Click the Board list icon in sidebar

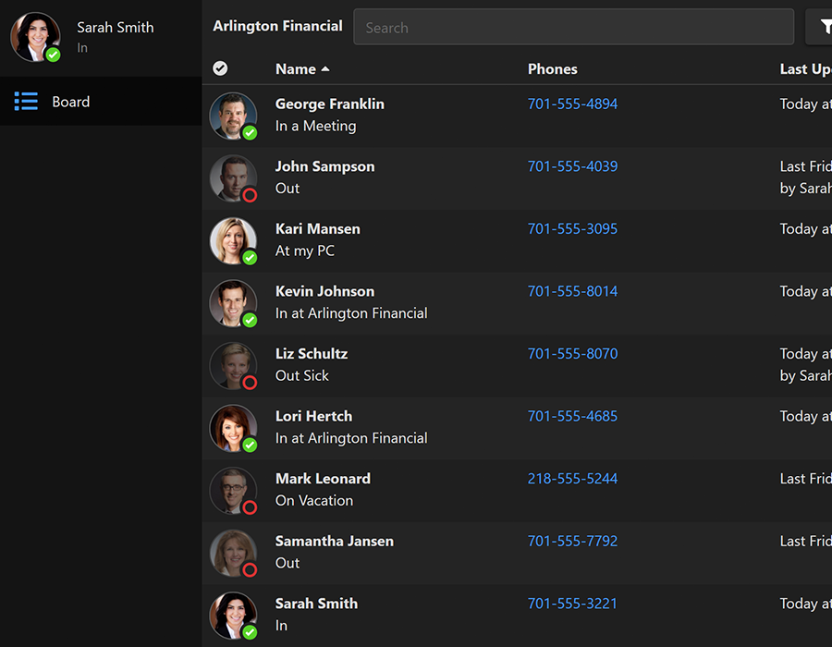pos(26,102)
